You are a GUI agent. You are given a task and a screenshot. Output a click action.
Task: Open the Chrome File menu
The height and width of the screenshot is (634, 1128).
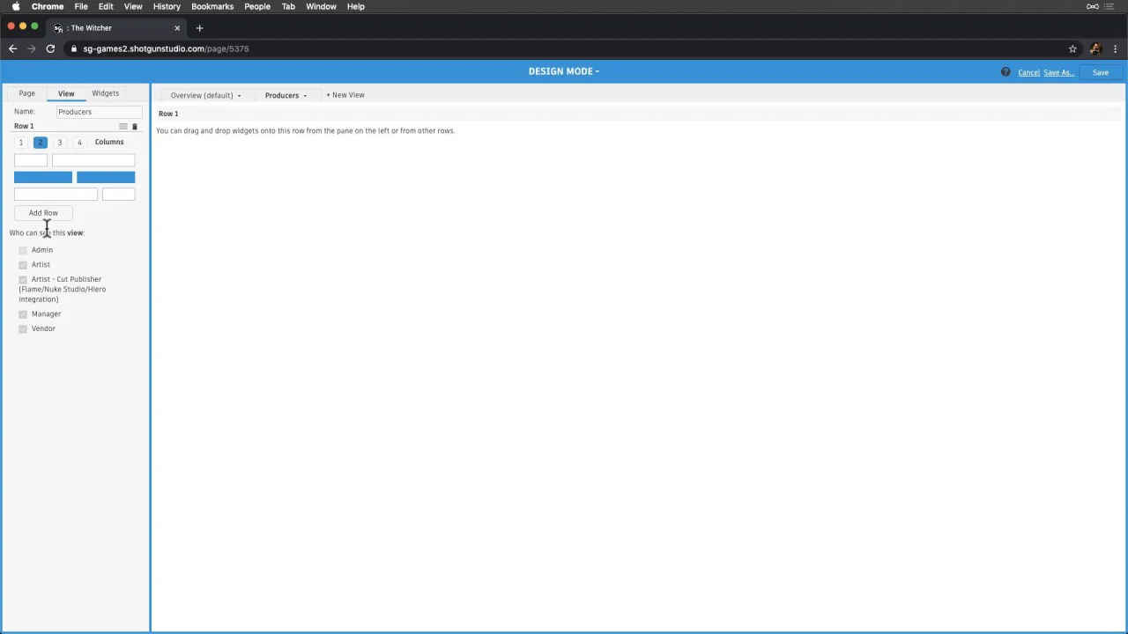(81, 6)
